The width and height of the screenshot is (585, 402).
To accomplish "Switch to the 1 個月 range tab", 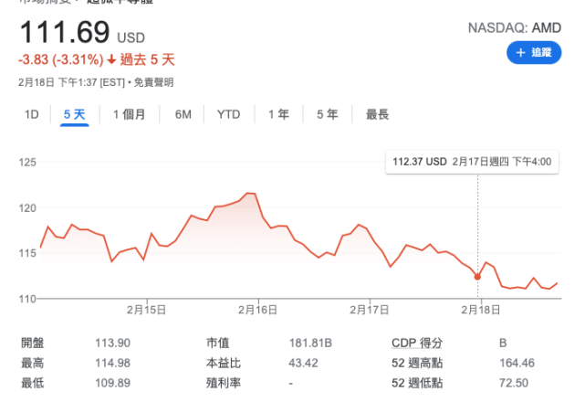I will tap(129, 114).
